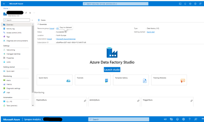Screen dimensions: 204x122
Task: Click the copy to clipboard icon beside Succeeded
Action: [x=66, y=32]
